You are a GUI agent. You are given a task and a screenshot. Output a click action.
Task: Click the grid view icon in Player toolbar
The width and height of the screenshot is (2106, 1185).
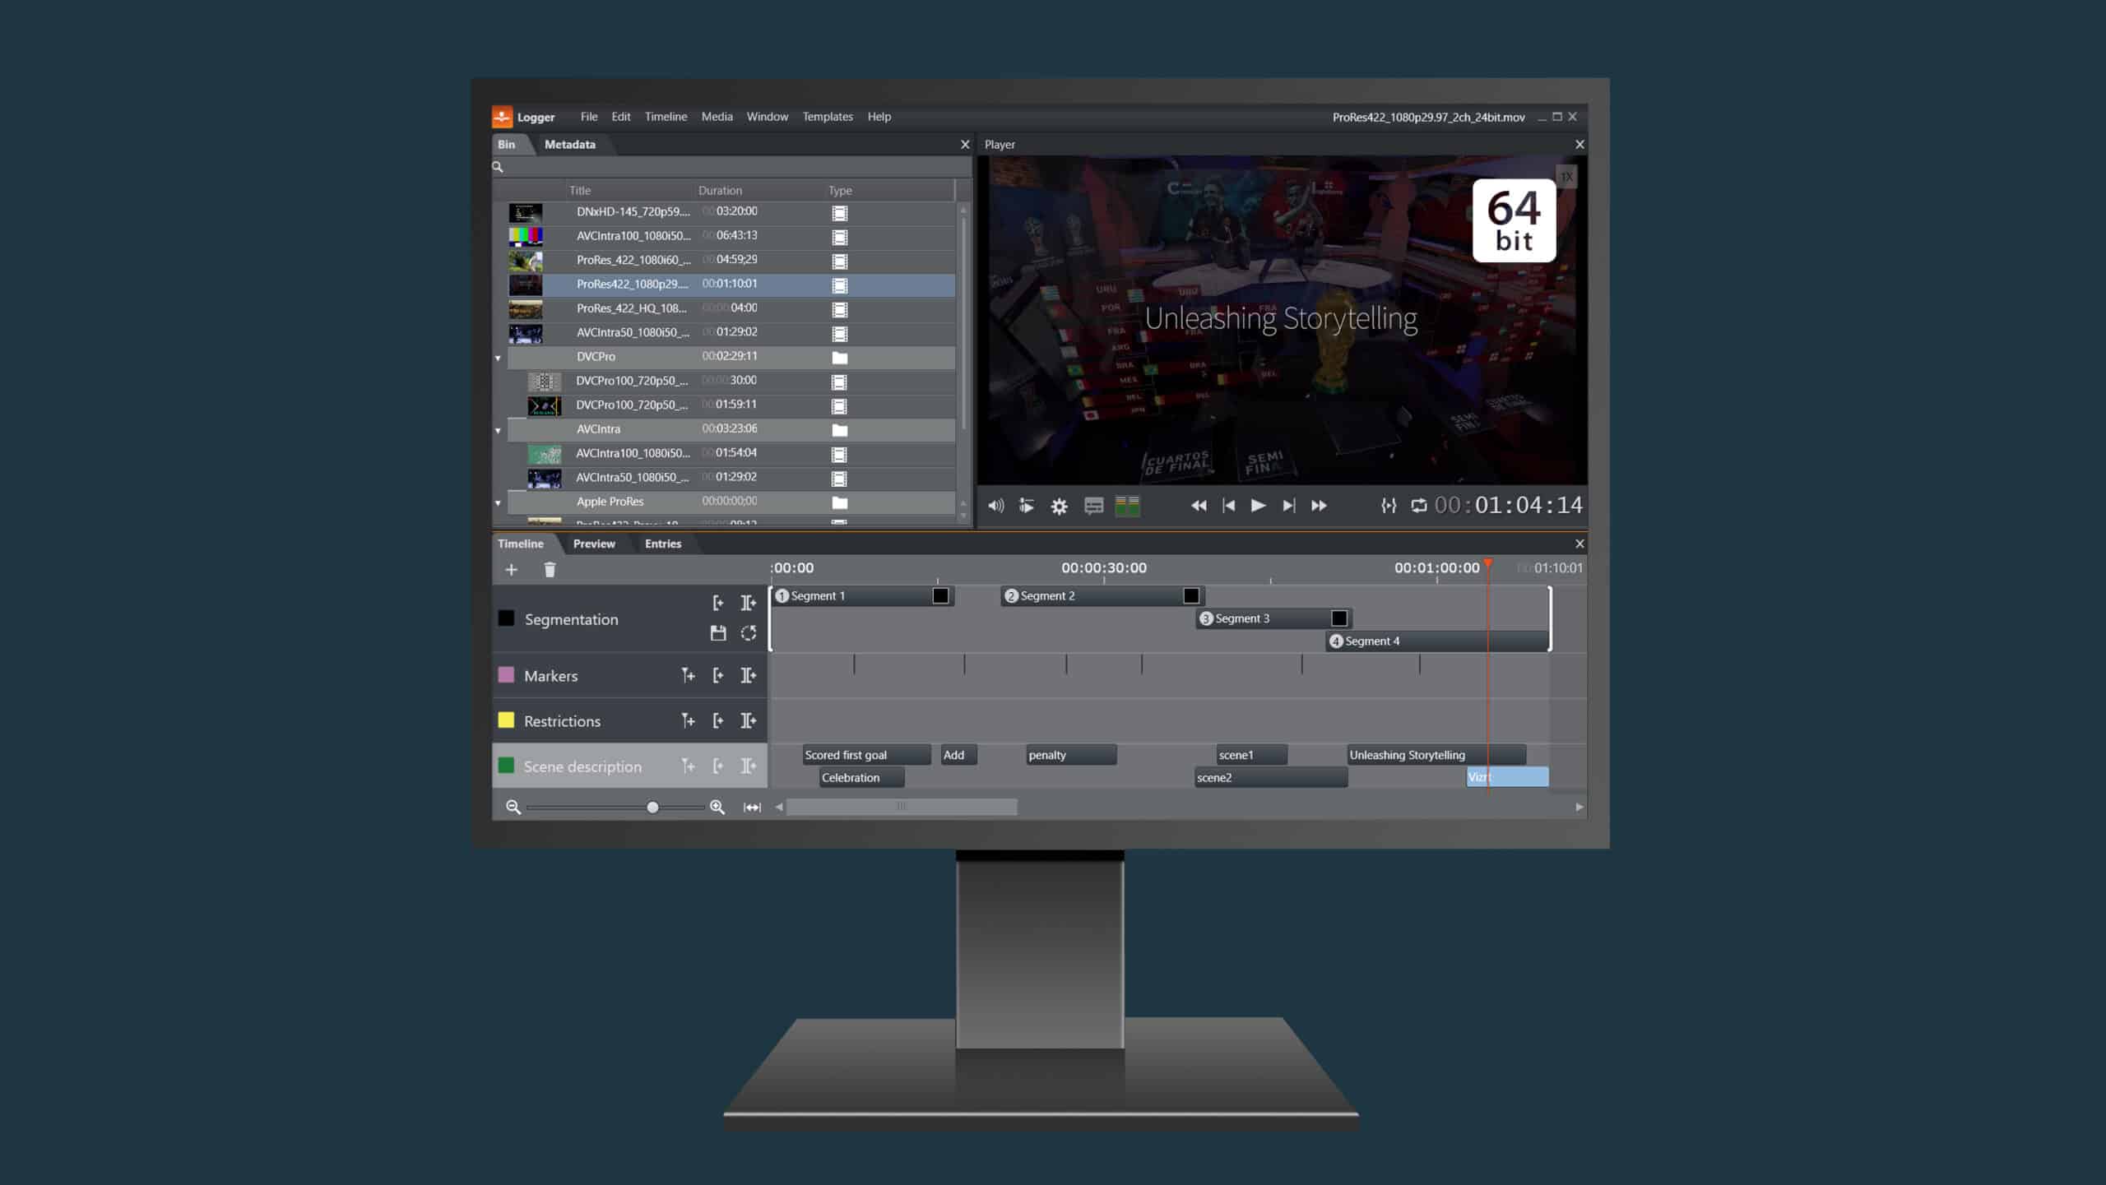(x=1127, y=504)
